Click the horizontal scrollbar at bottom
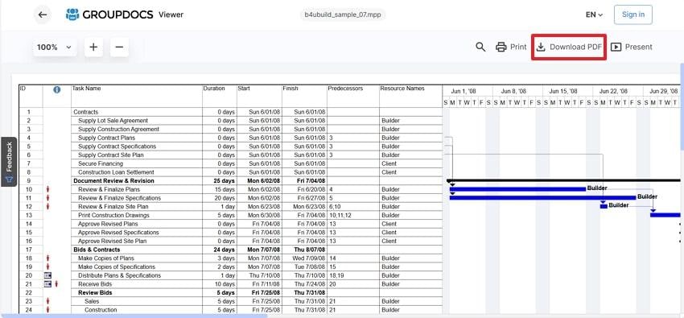This screenshot has width=684, height=318. pos(134,316)
